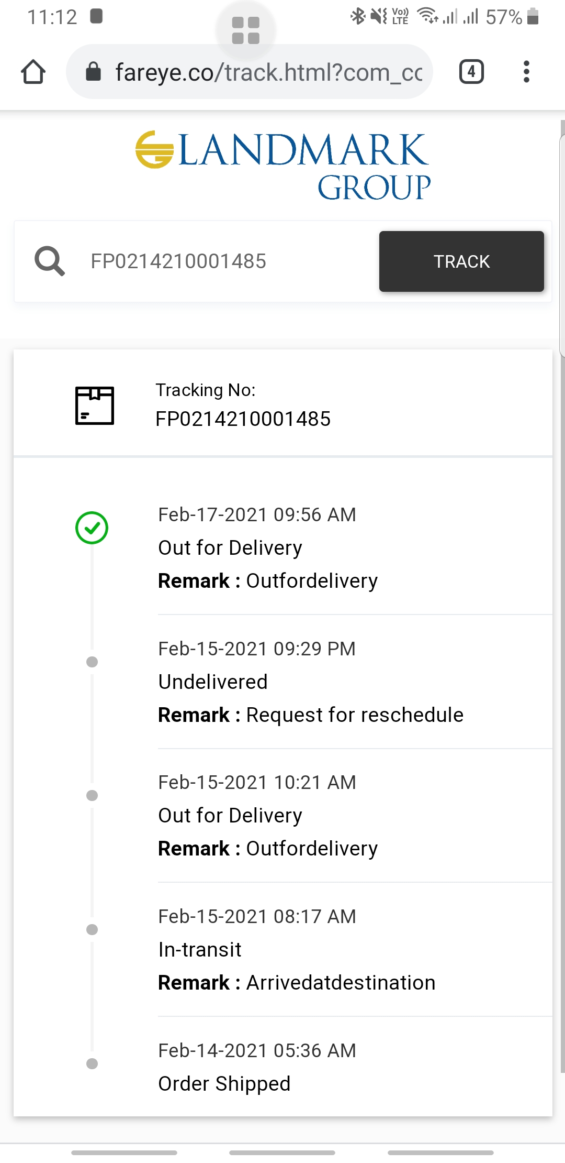The height and width of the screenshot is (1163, 565).
Task: Tap the Request for reschedule remark text
Action: (x=355, y=715)
